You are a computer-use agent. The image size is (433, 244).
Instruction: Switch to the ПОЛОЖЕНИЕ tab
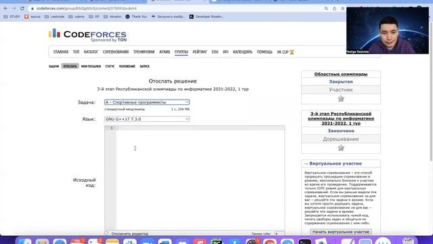pos(127,66)
